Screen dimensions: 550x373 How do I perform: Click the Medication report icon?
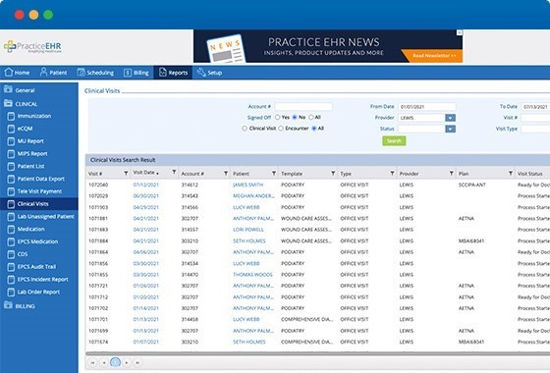(11, 230)
